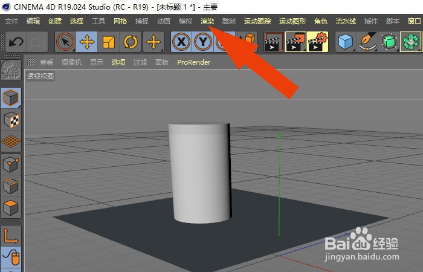Open viewport 过滤 menu
This screenshot has height=272, width=423.
click(x=140, y=62)
